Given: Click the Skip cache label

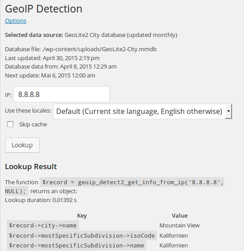Looking at the screenshot, I should (x=33, y=124).
